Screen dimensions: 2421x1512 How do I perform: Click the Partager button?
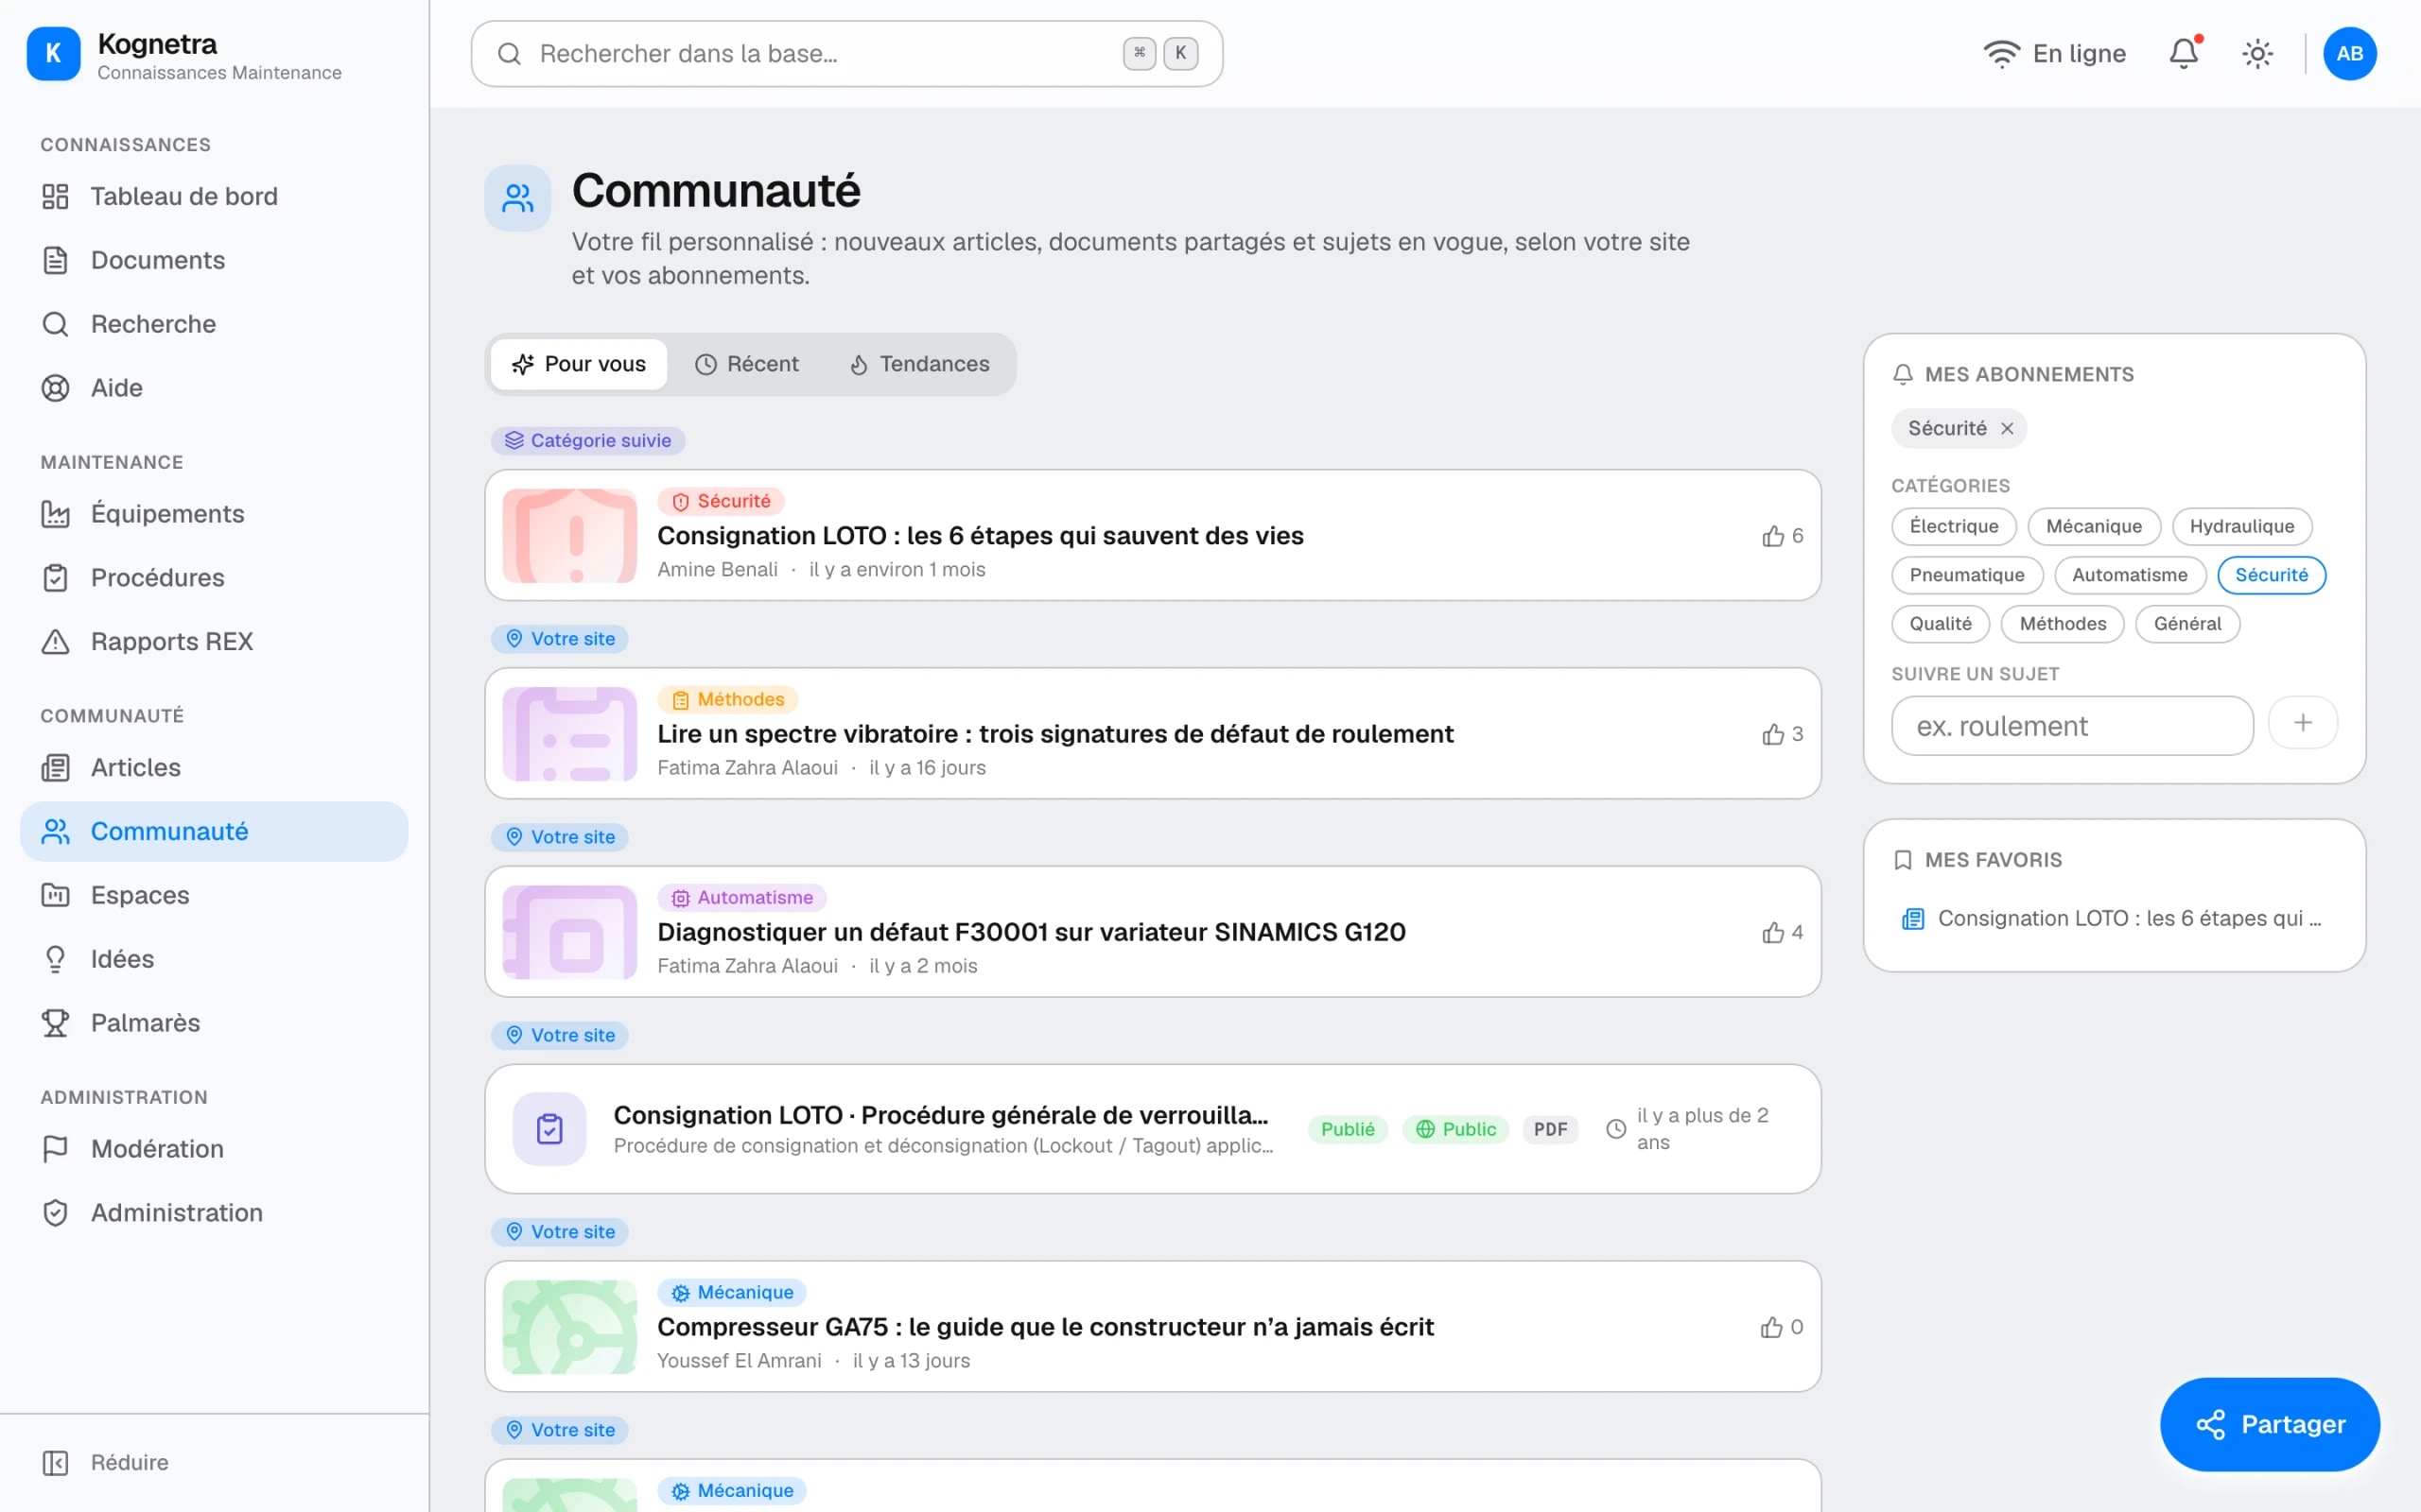point(2269,1425)
